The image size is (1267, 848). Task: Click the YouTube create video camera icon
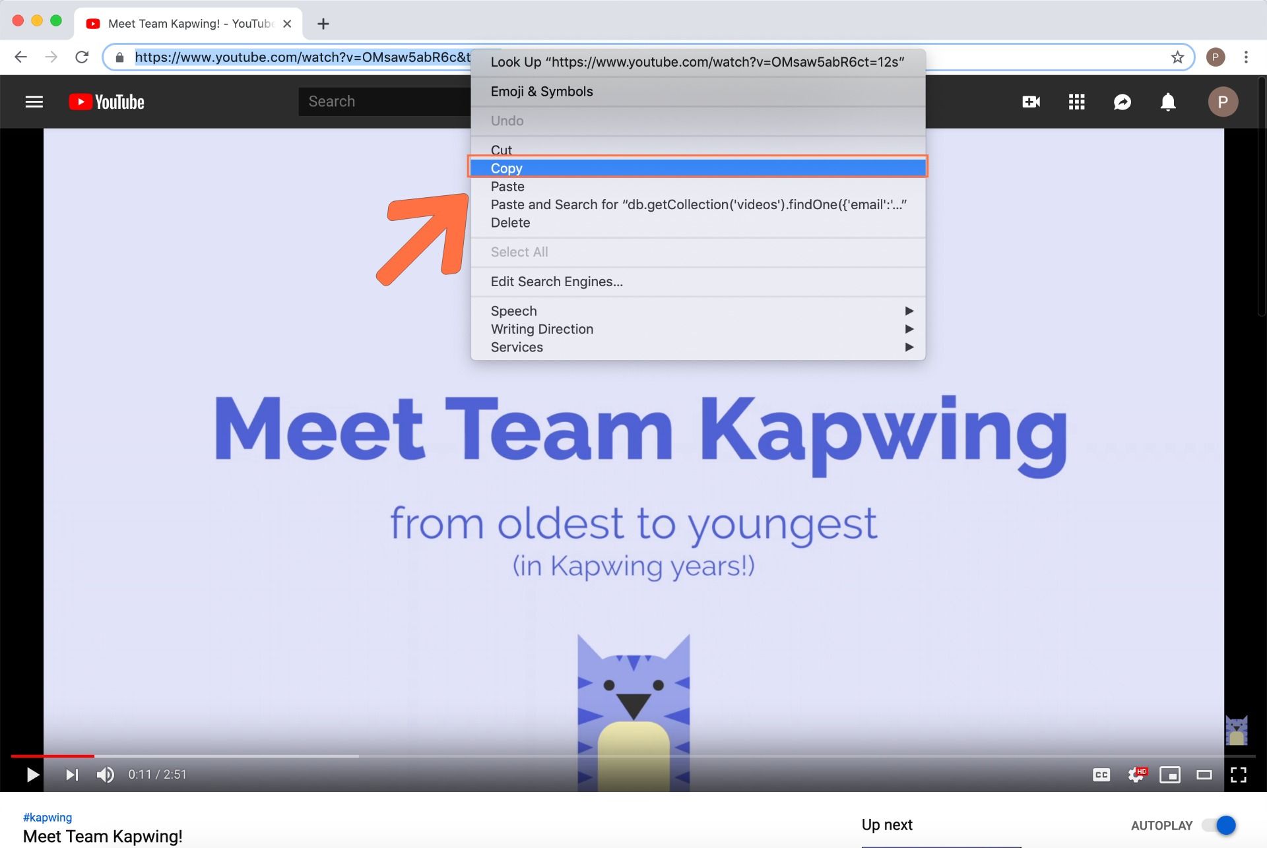[x=1031, y=102]
